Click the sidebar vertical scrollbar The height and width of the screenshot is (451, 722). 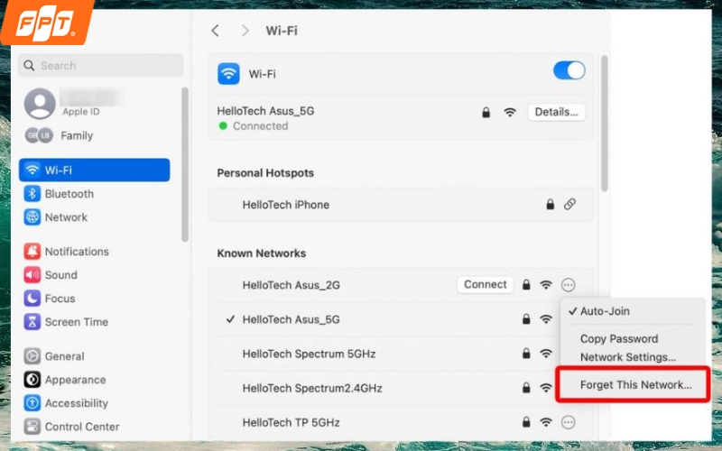coord(185,164)
